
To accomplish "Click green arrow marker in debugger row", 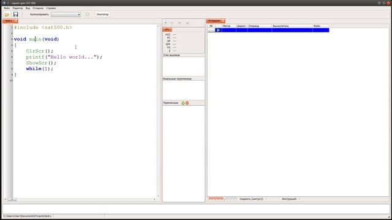I will coord(218,30).
